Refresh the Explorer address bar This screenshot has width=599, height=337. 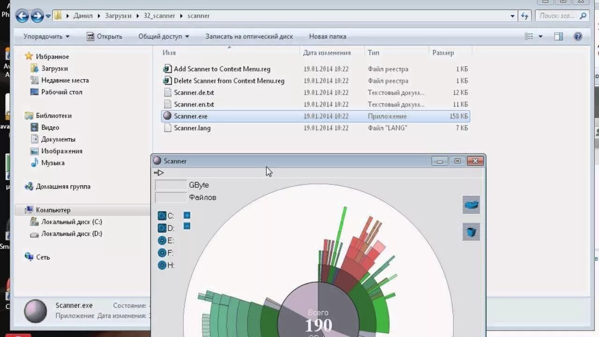click(525, 16)
